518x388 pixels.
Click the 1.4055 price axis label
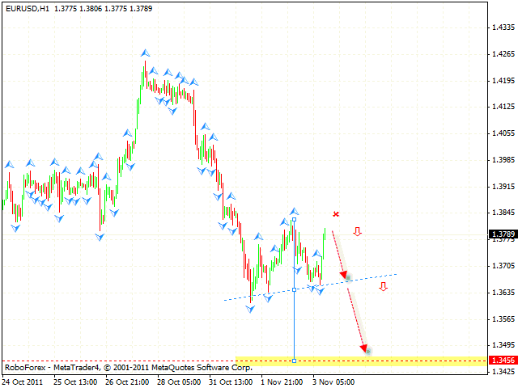point(503,133)
